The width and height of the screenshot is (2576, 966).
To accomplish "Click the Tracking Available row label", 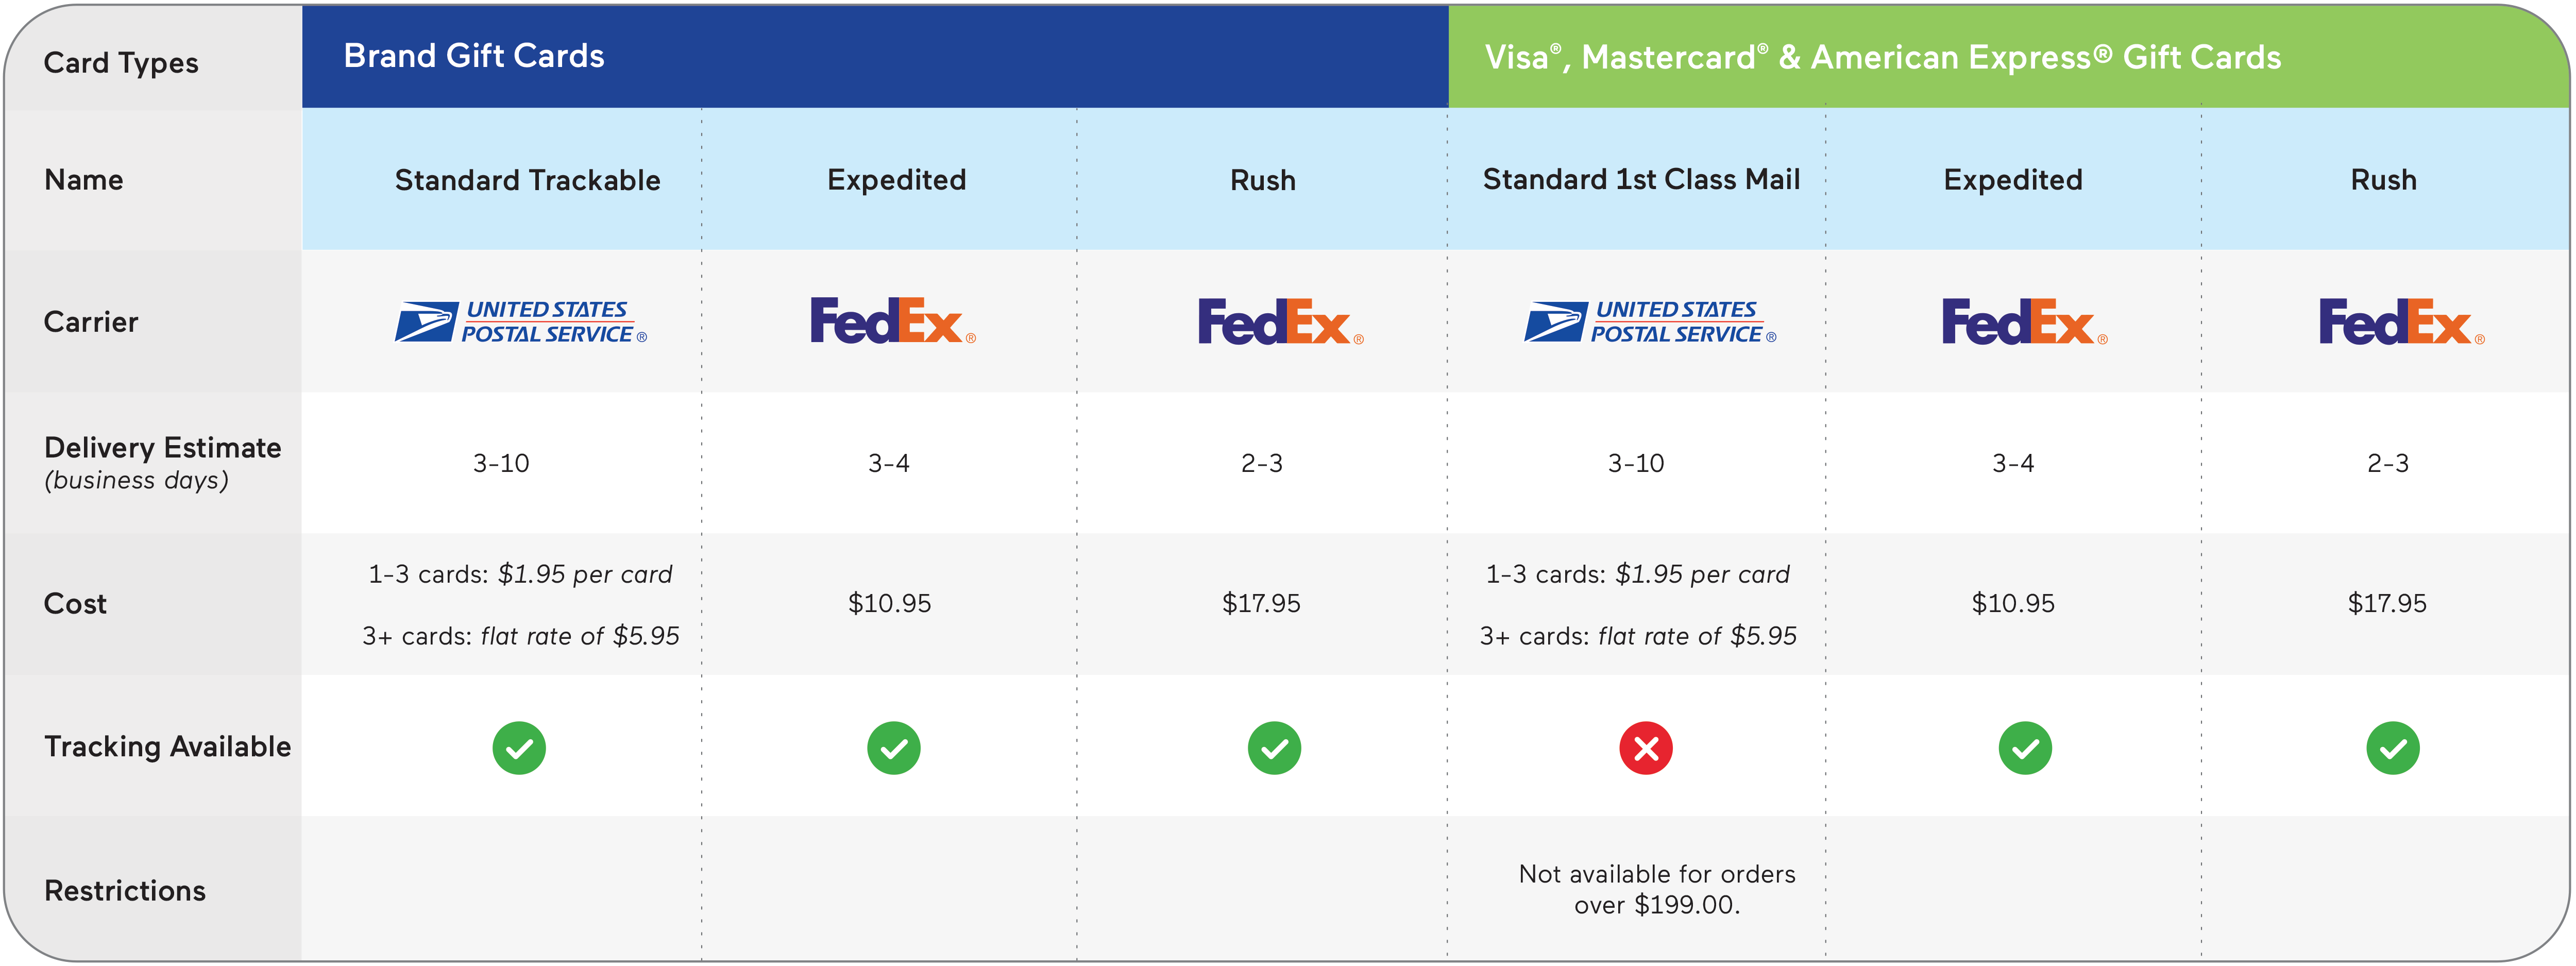I will 168,746.
